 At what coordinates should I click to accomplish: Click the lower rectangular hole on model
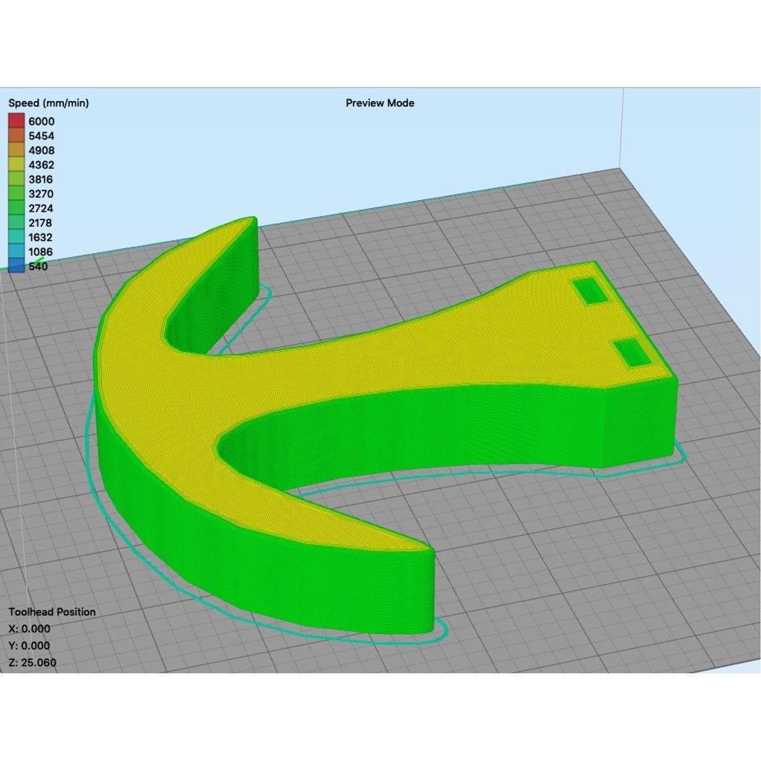[633, 352]
